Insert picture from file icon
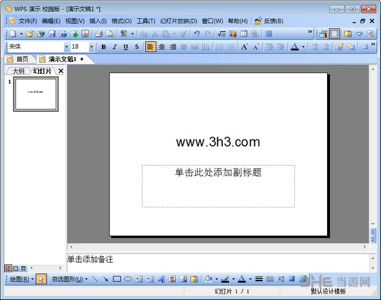 pyautogui.click(x=183, y=279)
